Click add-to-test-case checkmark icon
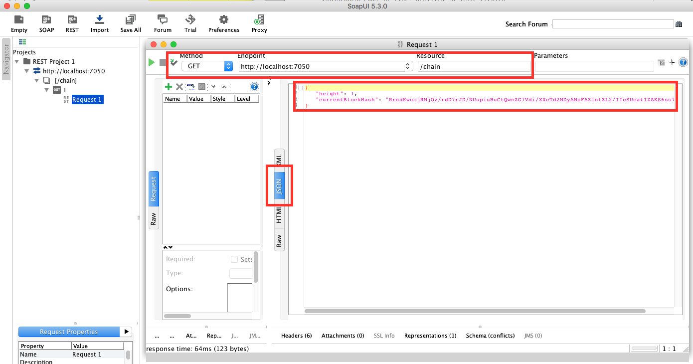Viewport: 693px width, 364px height. [173, 62]
